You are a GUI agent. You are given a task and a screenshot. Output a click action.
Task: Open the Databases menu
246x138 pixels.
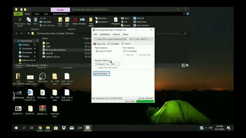tap(105, 34)
